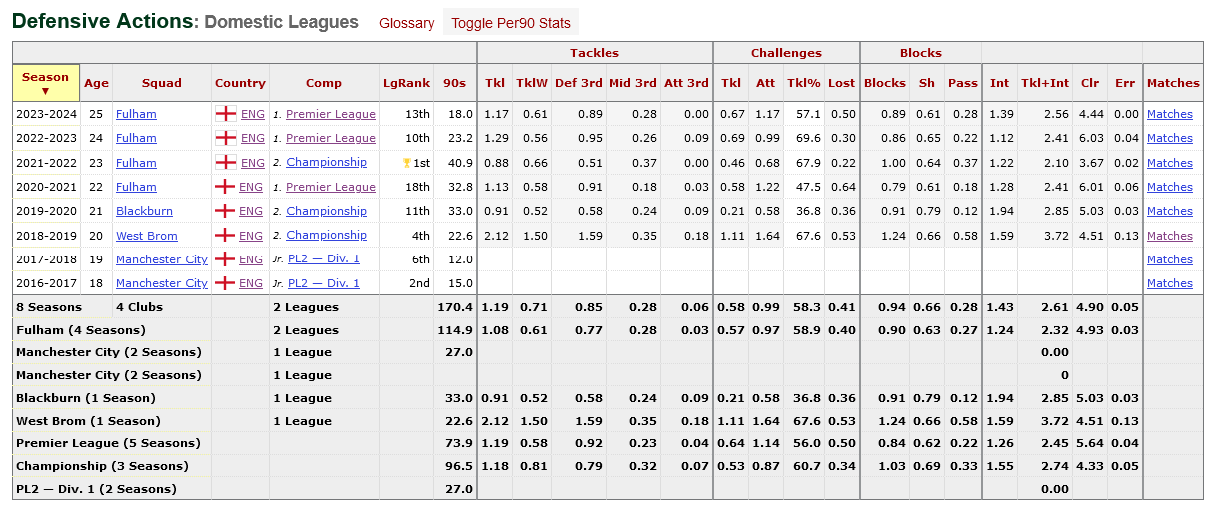Open PL2 — Div. 1 link for 2016-2017
This screenshot has height=512, width=1221.
pyautogui.click(x=323, y=283)
